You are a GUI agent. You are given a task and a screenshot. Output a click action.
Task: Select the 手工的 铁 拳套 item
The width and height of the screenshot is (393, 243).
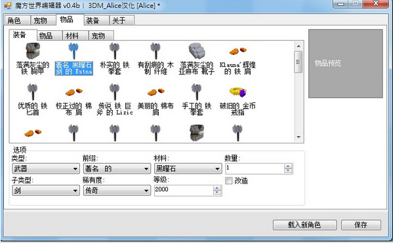197,100
